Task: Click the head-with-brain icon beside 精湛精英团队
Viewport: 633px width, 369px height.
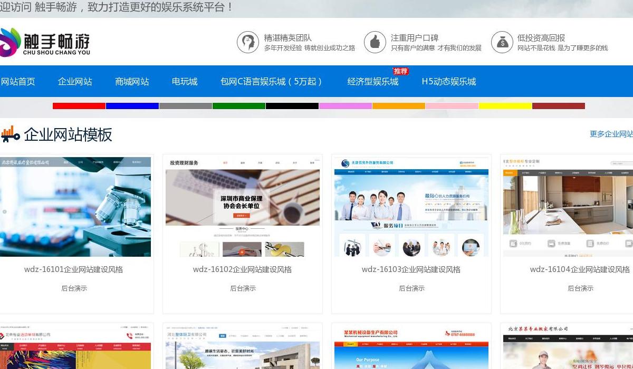Action: (248, 42)
